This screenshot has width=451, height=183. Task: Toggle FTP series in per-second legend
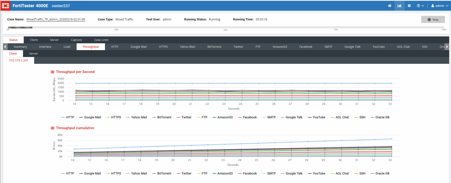pos(202,117)
